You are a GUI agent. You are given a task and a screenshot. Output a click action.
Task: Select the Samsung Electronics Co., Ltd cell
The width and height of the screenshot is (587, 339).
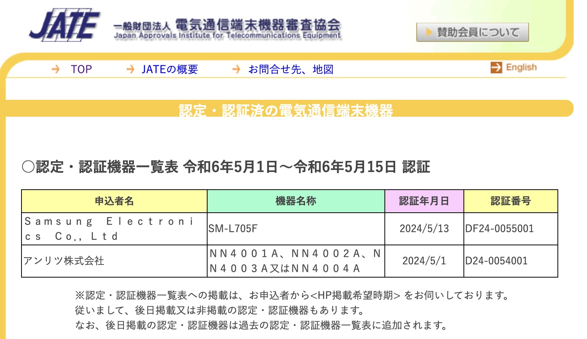(x=114, y=229)
